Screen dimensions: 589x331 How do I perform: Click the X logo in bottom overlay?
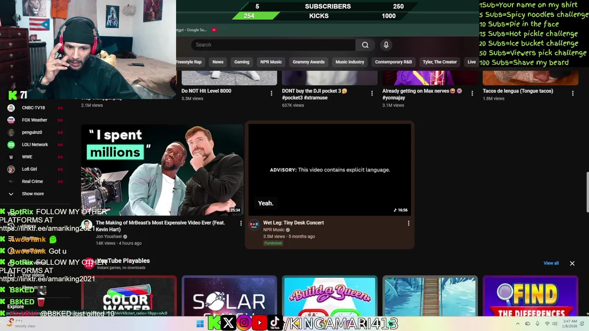228,323
